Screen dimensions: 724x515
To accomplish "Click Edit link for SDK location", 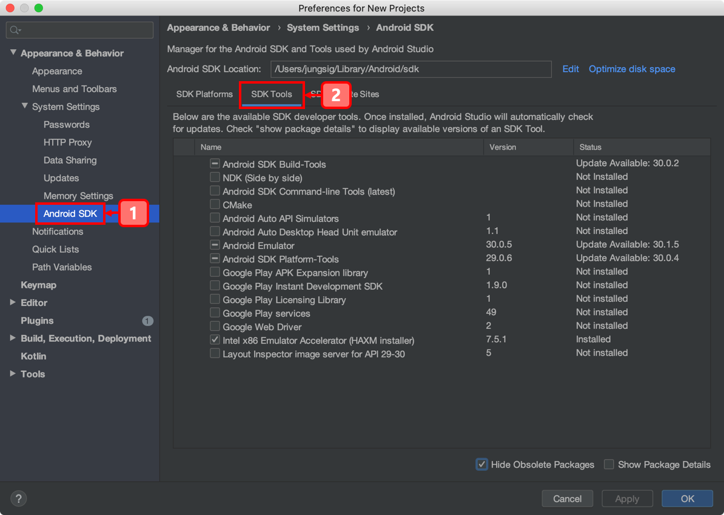I will [x=571, y=68].
